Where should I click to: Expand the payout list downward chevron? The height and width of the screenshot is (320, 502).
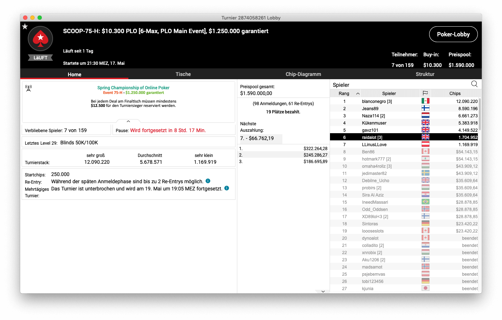(323, 291)
